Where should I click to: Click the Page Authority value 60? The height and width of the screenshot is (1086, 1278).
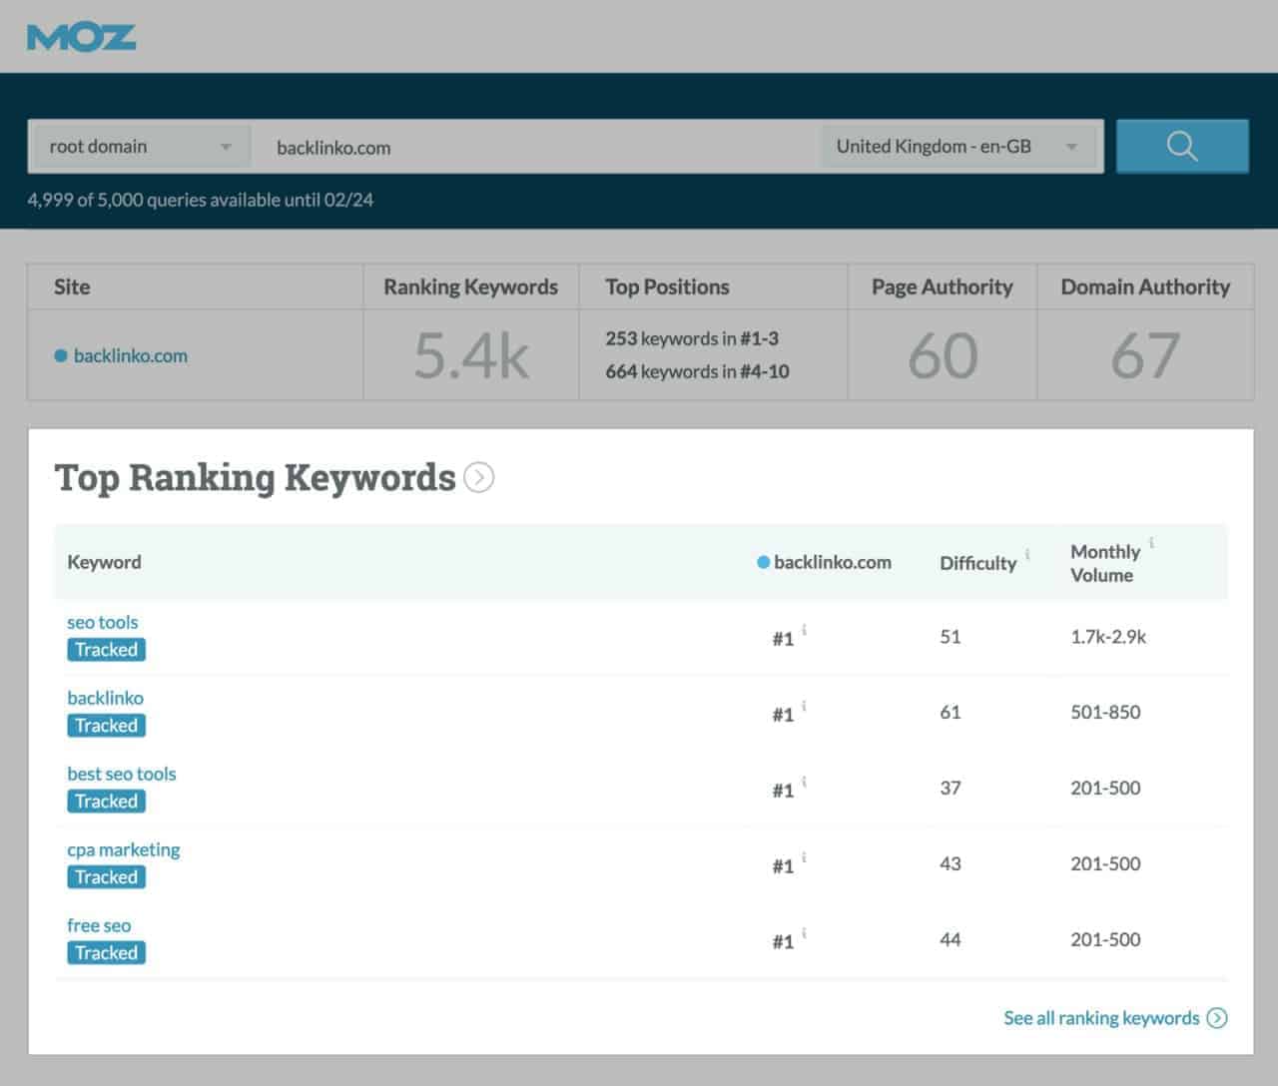coord(943,356)
